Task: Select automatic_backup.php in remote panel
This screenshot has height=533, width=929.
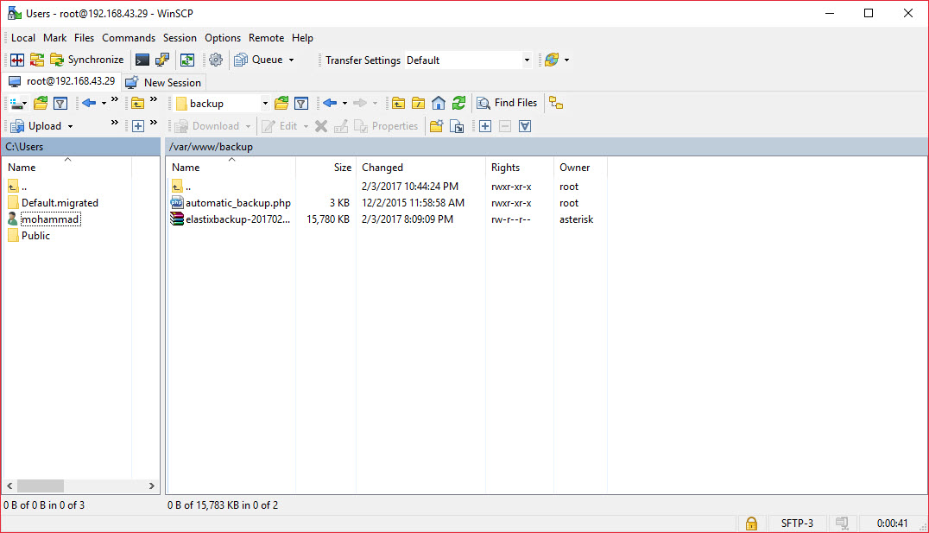Action: (238, 203)
